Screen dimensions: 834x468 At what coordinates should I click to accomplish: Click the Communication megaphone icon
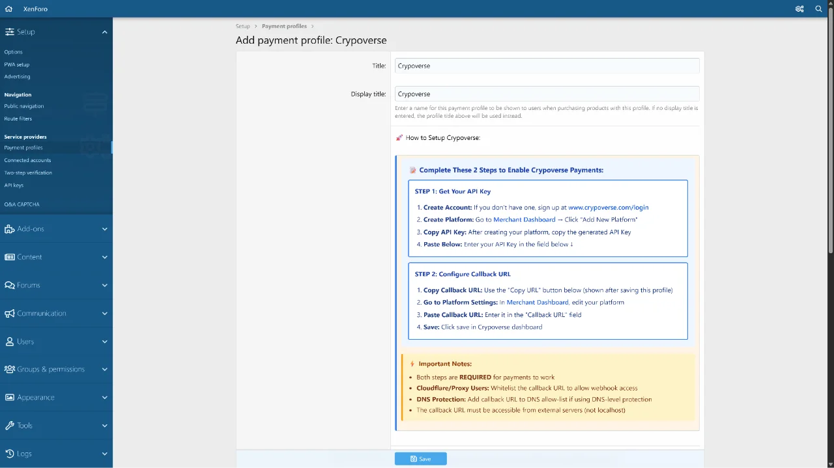coord(10,313)
